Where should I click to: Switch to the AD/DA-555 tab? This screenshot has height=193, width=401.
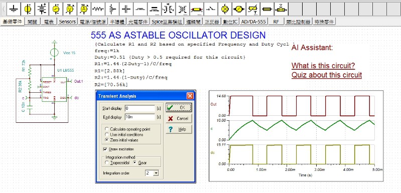coord(253,22)
